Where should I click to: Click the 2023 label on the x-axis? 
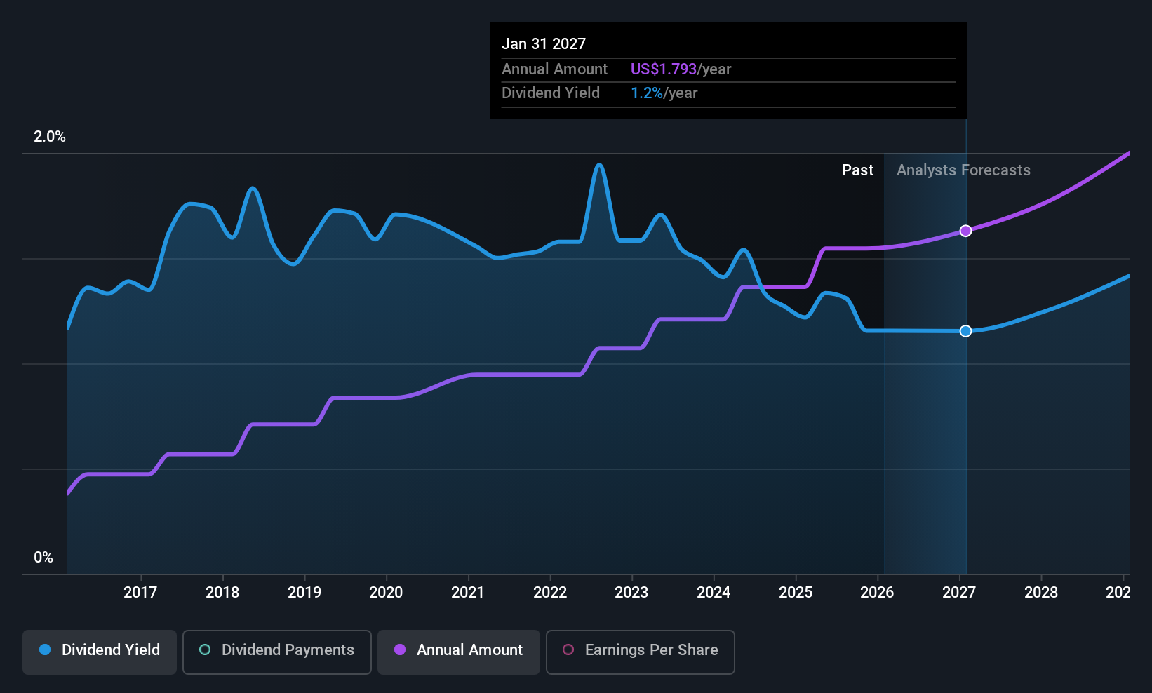(x=631, y=592)
